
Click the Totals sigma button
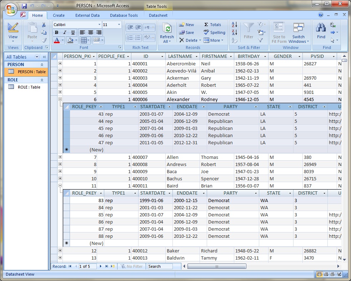pyautogui.click(x=212, y=25)
